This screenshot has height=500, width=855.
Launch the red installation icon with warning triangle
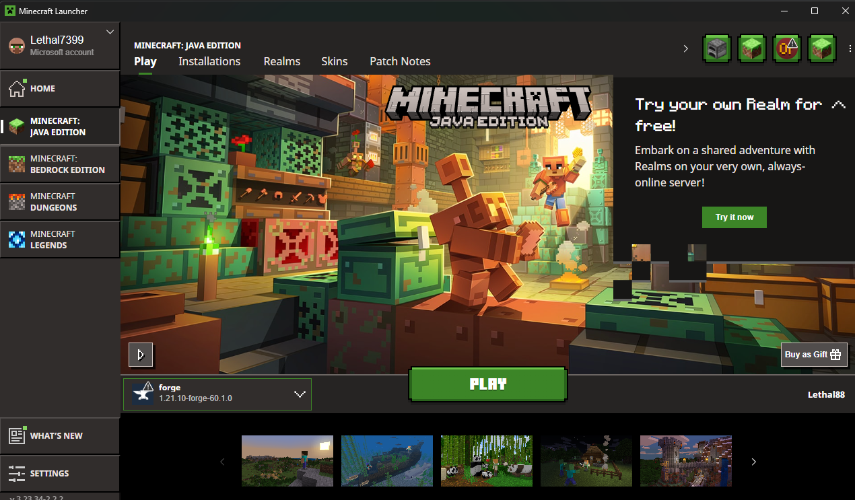[787, 48]
